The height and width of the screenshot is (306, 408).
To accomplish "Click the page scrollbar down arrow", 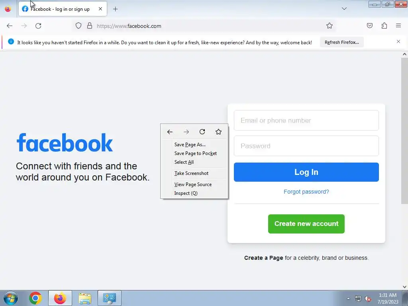I will (x=404, y=287).
